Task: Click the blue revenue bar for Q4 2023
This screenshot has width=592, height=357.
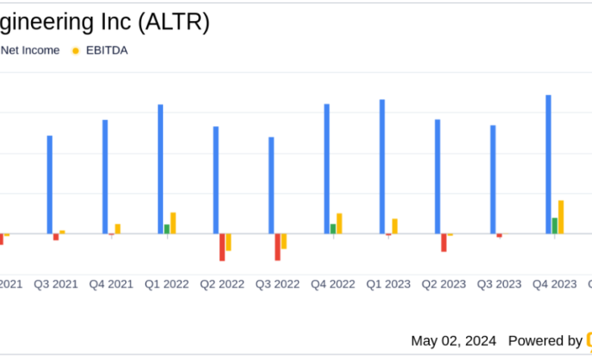Action: 549,164
